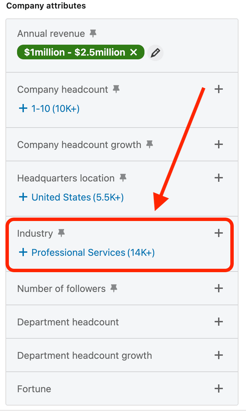This screenshot has width=246, height=412.
Task: Click plus icon for Department headcount
Action: coord(218,322)
